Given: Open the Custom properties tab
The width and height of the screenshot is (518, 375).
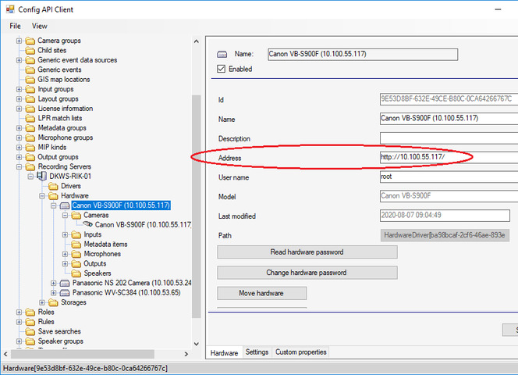Looking at the screenshot, I should (x=300, y=352).
